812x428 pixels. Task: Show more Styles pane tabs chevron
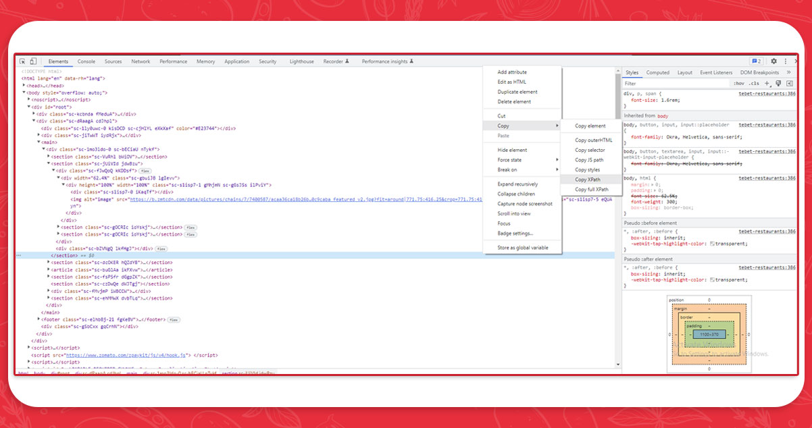pyautogui.click(x=787, y=73)
